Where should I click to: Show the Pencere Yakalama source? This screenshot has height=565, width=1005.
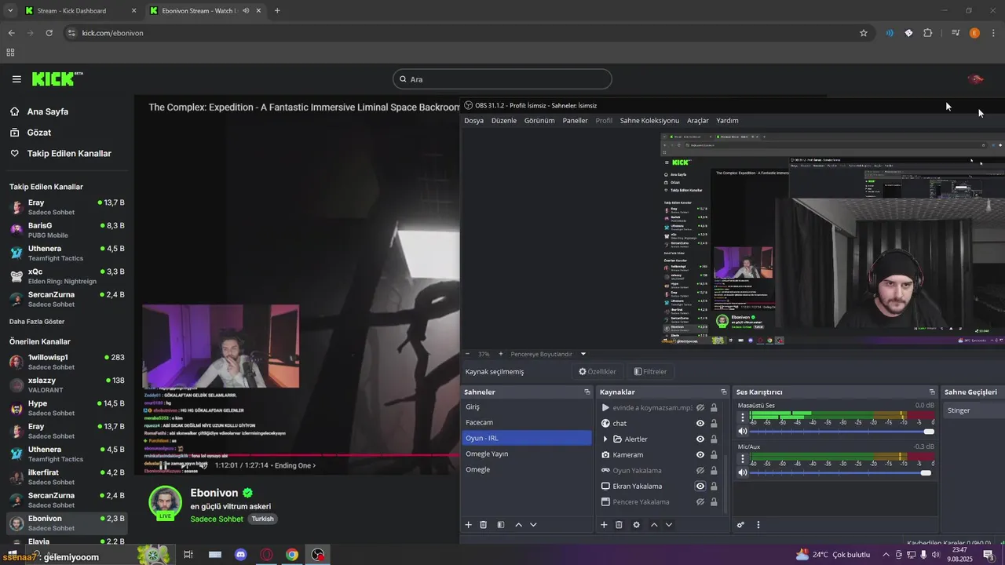[x=700, y=501]
